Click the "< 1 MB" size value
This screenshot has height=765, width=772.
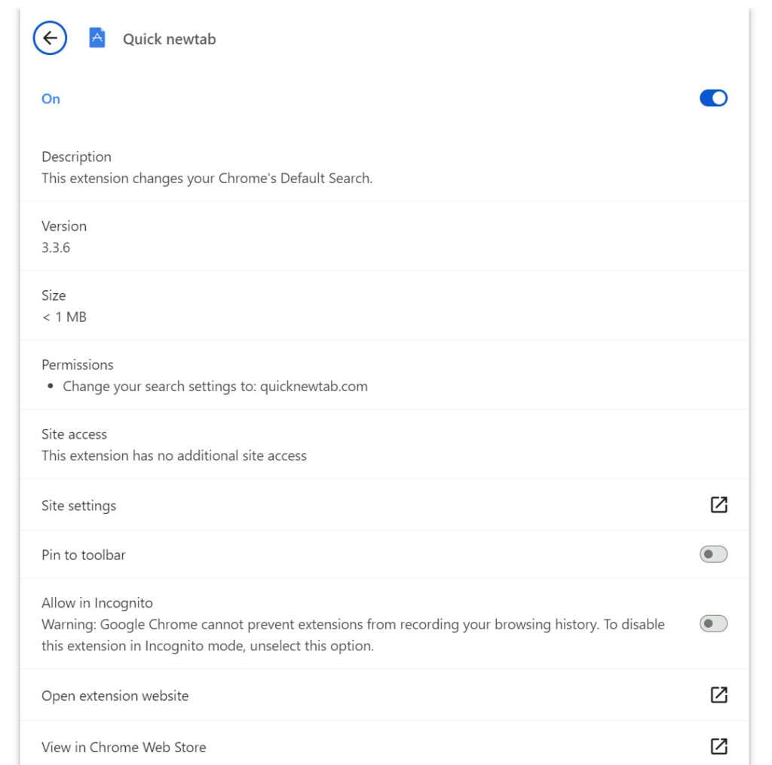pyautogui.click(x=64, y=317)
